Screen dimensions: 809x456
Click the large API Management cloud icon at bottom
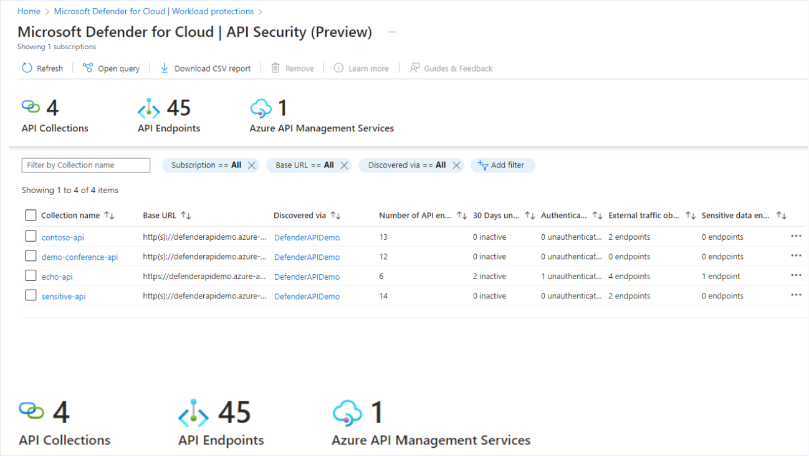coord(347,412)
